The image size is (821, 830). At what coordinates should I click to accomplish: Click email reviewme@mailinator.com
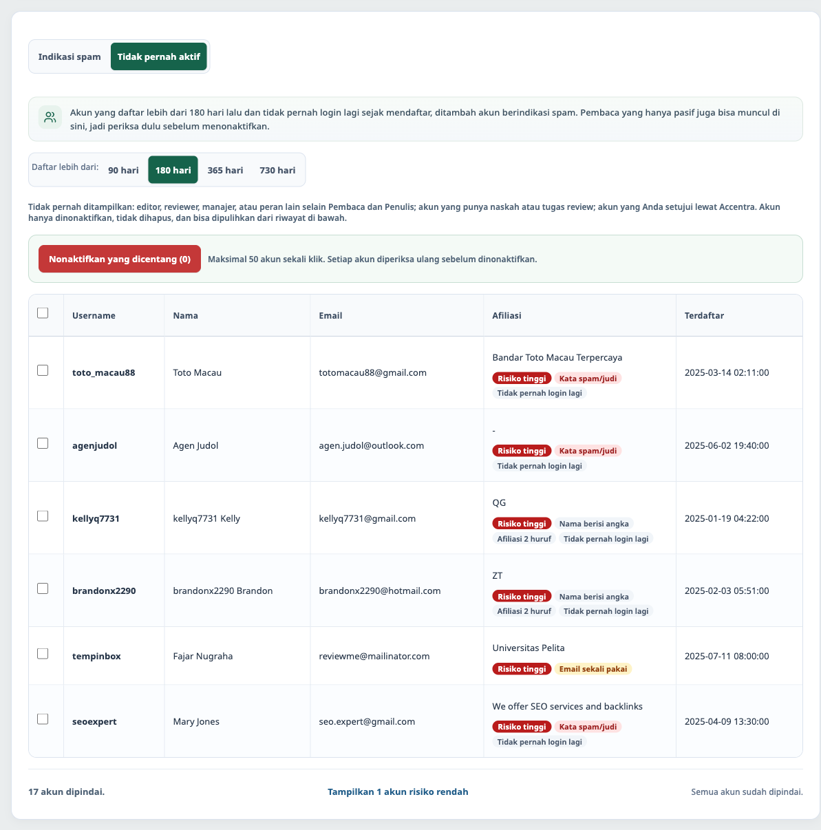pyautogui.click(x=374, y=656)
